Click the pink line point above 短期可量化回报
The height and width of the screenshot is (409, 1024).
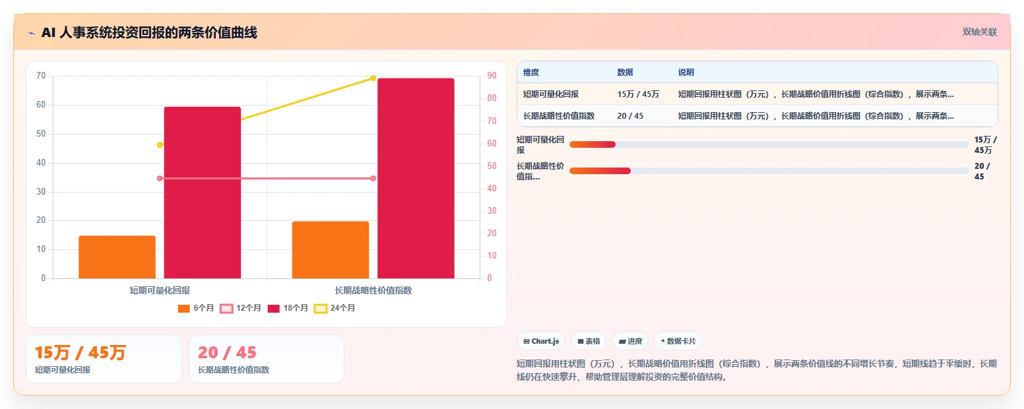160,178
